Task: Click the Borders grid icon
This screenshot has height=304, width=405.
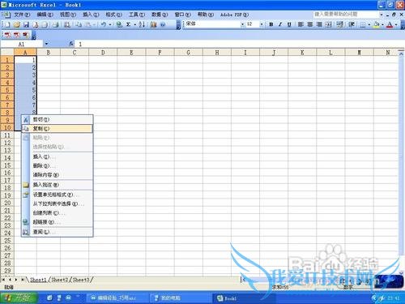Action: click(363, 24)
